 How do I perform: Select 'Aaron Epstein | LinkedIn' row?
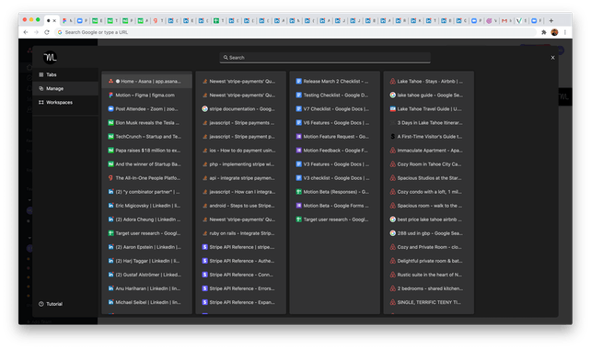click(146, 247)
